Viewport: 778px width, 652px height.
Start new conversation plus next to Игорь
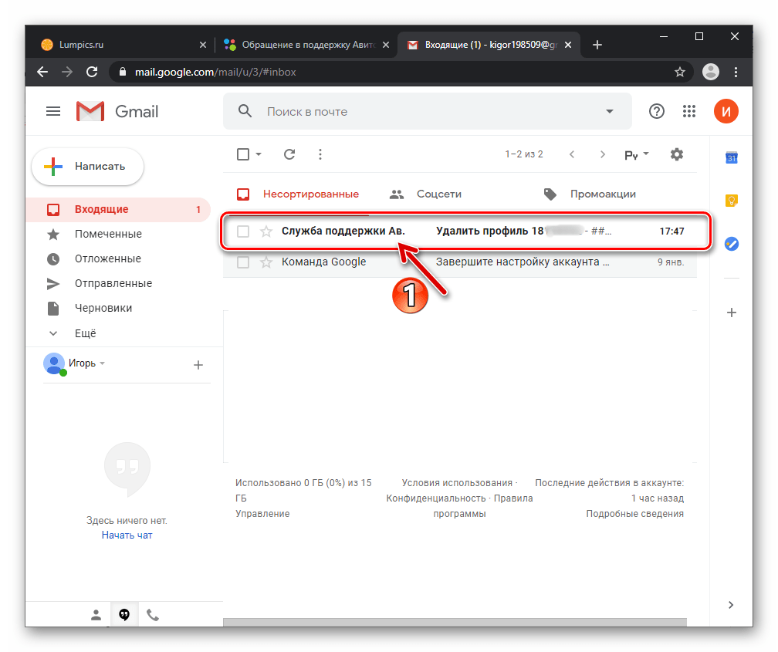click(198, 365)
